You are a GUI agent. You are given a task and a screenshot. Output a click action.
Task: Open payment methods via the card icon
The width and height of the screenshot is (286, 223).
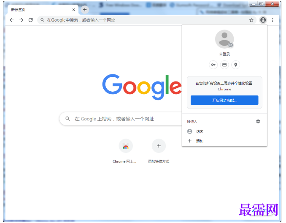click(x=224, y=65)
